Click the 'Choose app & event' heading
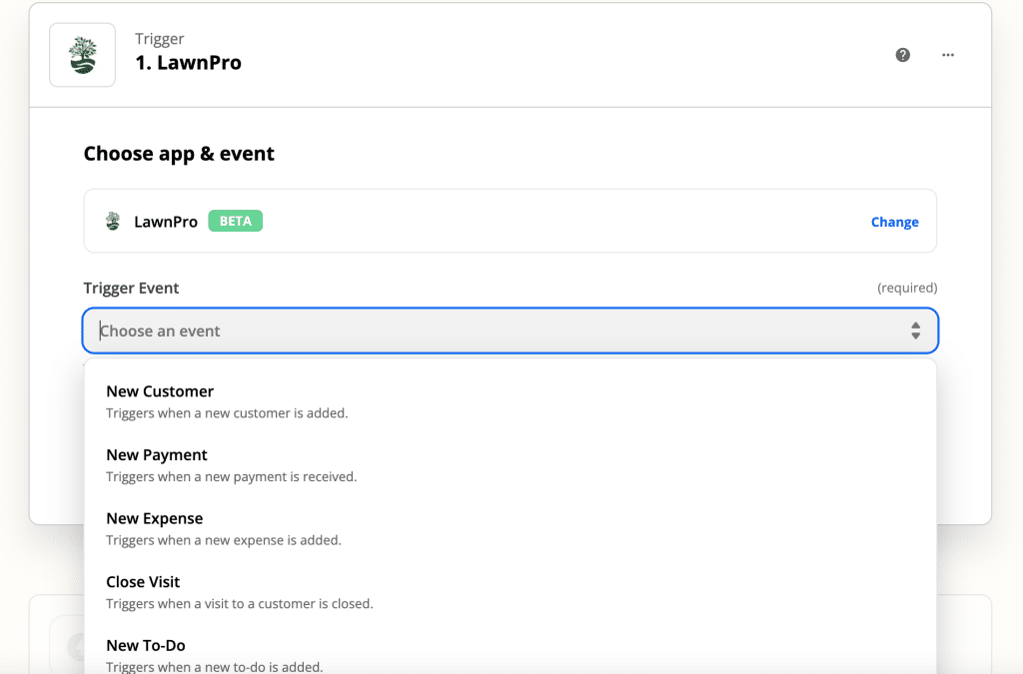Screen dimensions: 1023x674 (179, 154)
